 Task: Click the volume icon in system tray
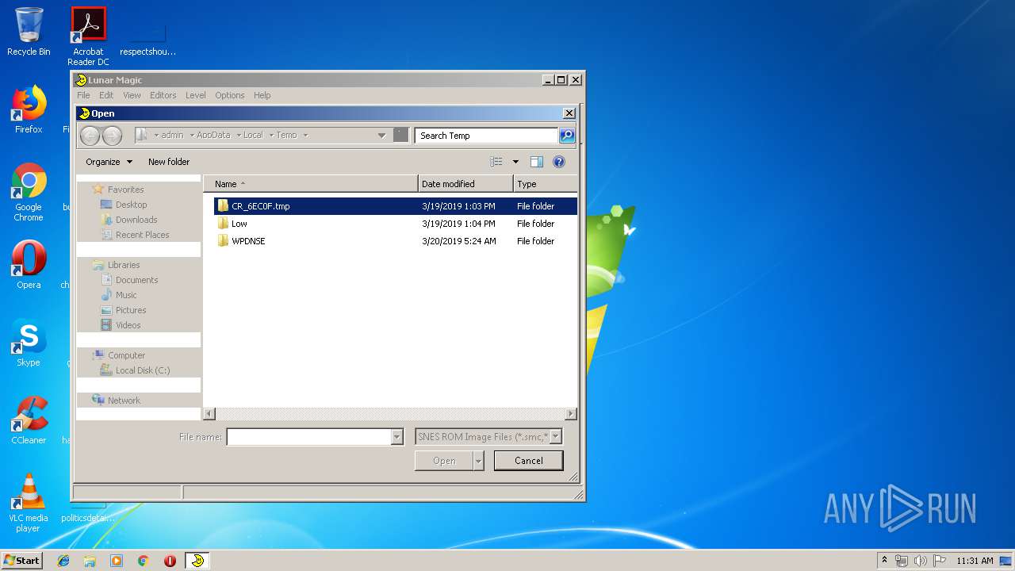click(920, 561)
